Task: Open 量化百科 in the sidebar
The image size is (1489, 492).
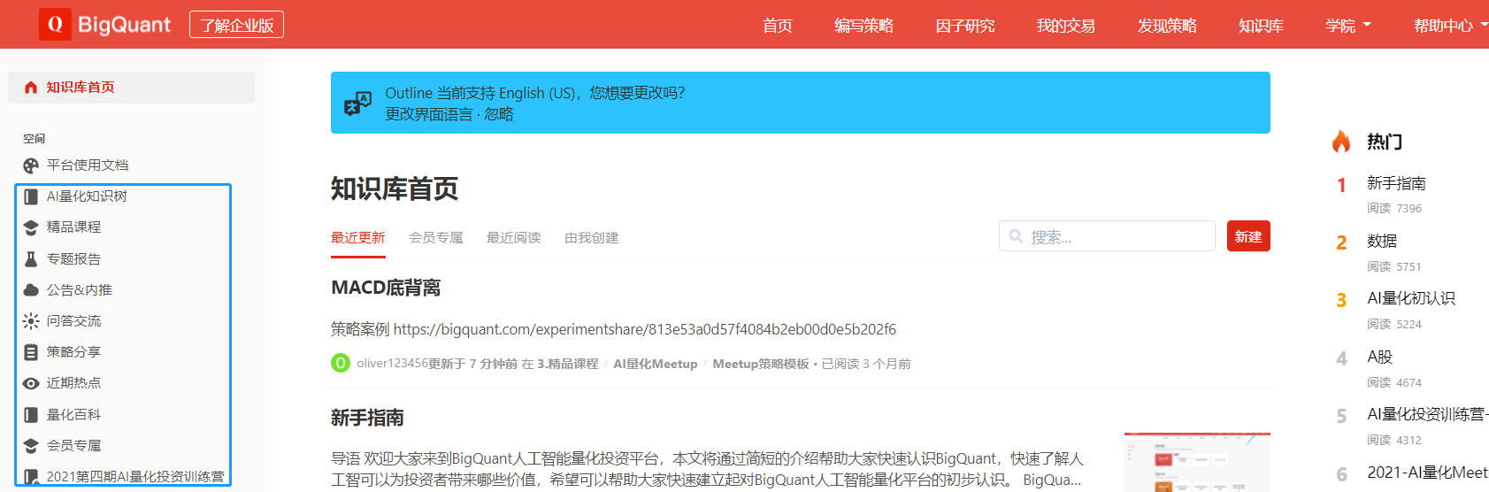Action: pyautogui.click(x=74, y=415)
